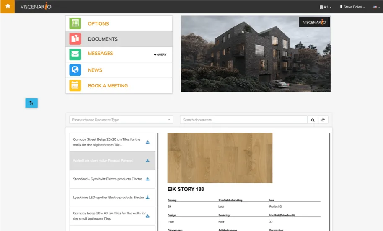Viewport: 383px width, 231px height.
Task: Open the language flag dropdown
Action: click(x=376, y=7)
